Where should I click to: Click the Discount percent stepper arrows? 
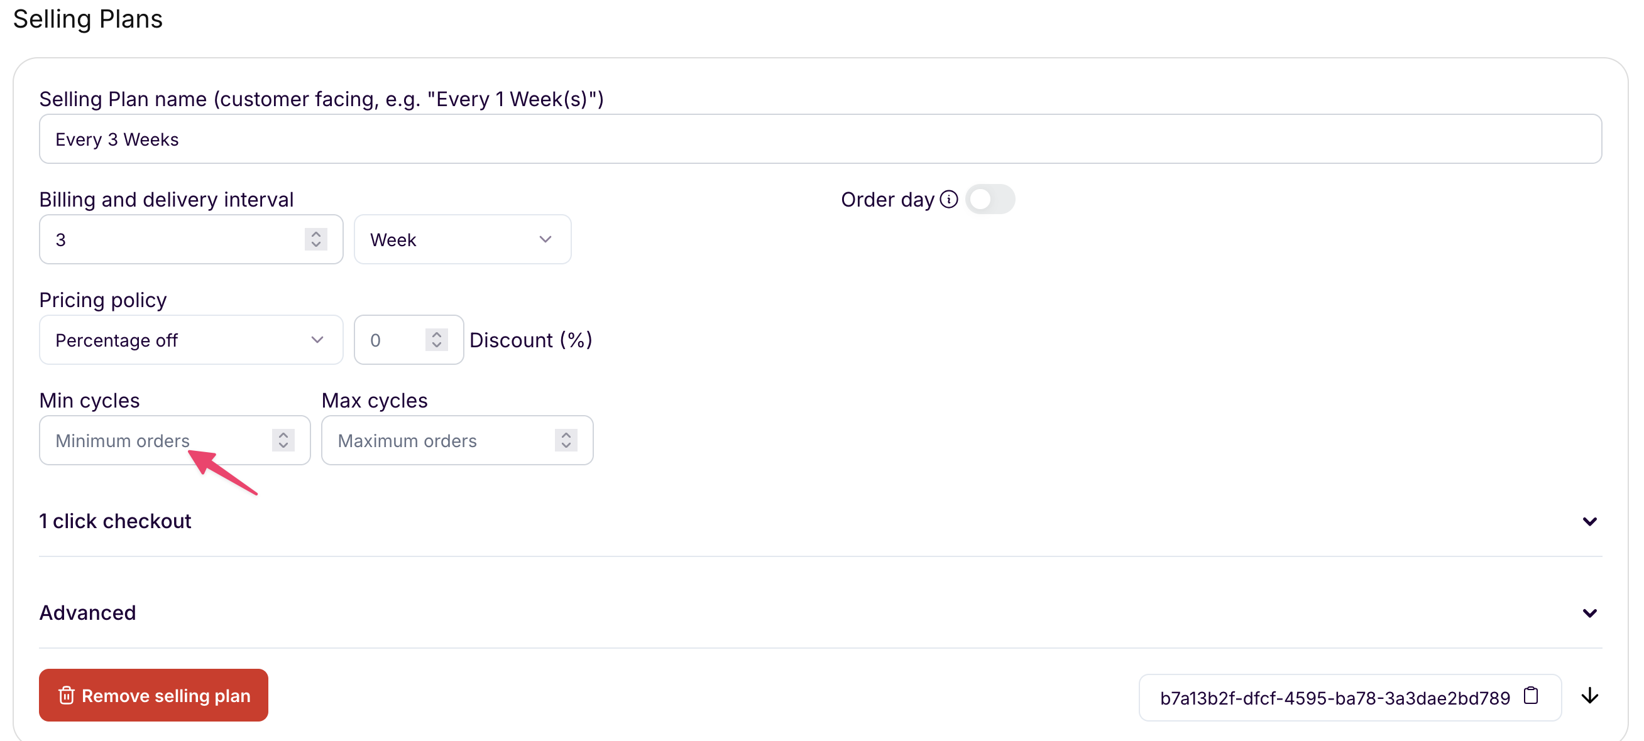click(x=437, y=340)
